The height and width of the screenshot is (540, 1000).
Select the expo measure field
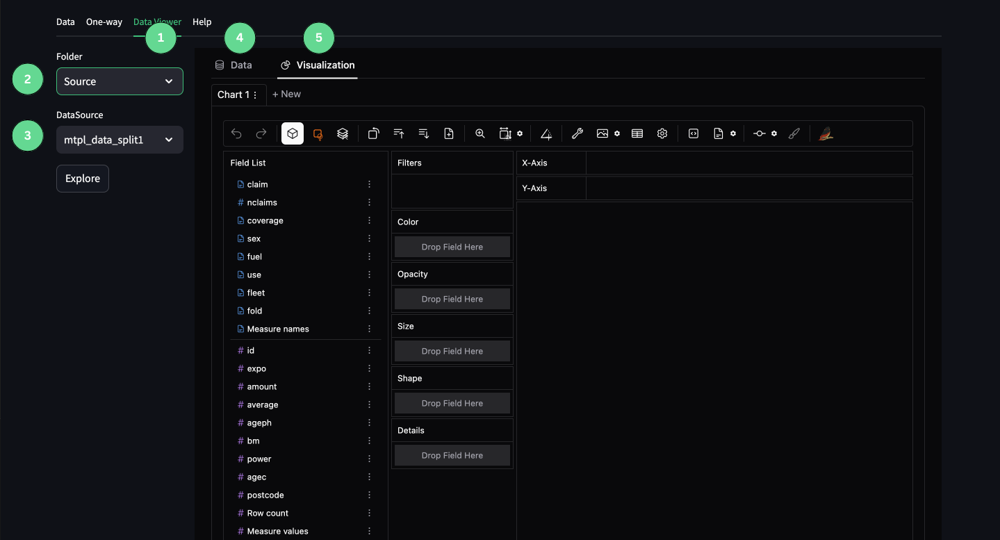click(x=304, y=368)
